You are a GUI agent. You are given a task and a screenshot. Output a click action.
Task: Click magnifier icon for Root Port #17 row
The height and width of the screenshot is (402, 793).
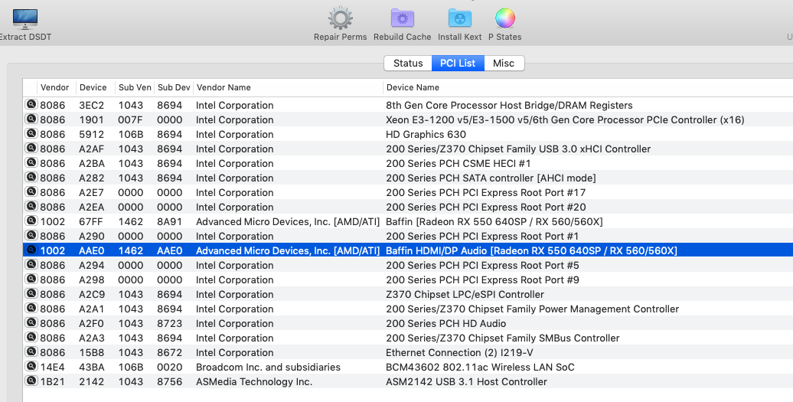tap(31, 191)
